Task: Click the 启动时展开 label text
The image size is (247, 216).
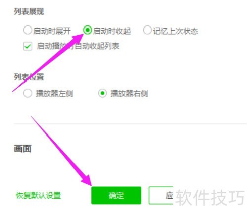Action: click(x=52, y=31)
